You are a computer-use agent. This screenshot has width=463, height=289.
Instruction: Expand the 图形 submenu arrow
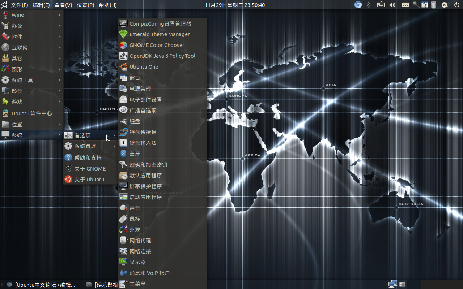[59, 69]
